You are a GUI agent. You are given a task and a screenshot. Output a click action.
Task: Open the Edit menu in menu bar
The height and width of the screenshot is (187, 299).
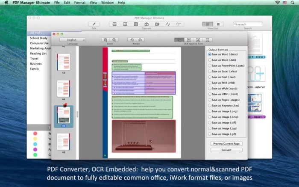click(67, 3)
